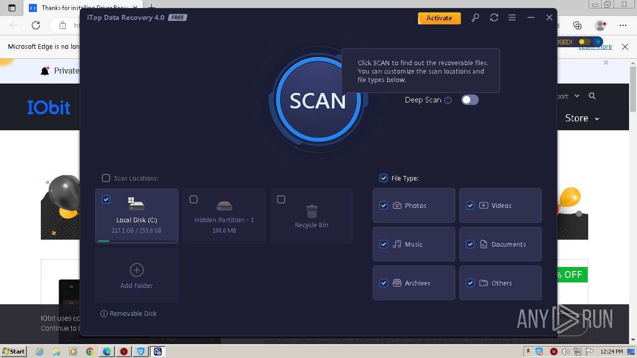Click the Music note icon
Viewport: 637px width, 358px height.
(x=397, y=244)
